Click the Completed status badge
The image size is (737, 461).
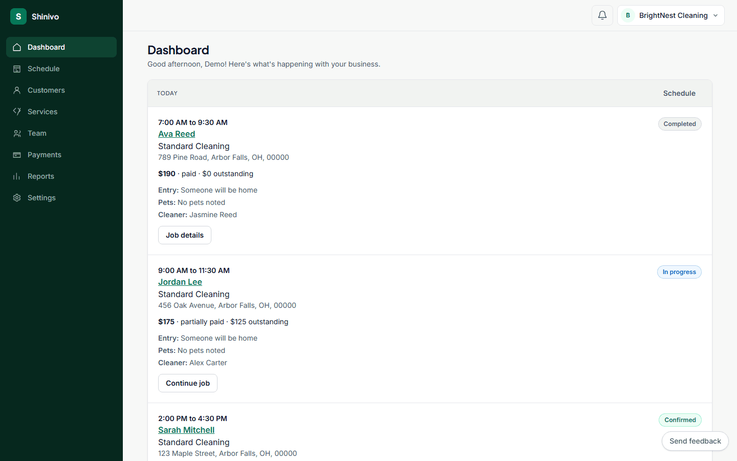coord(680,124)
